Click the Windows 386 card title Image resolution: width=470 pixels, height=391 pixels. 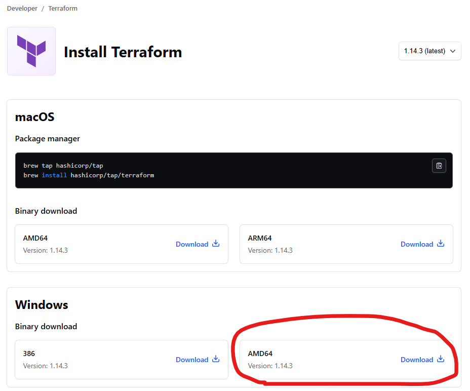(x=29, y=354)
